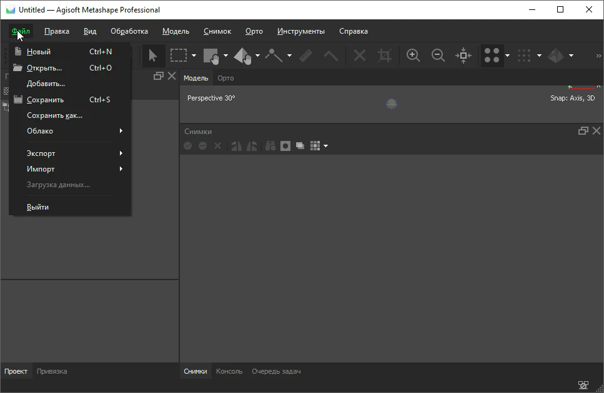Switch to the Очередь задач tab
Image resolution: width=604 pixels, height=393 pixels.
(x=276, y=371)
